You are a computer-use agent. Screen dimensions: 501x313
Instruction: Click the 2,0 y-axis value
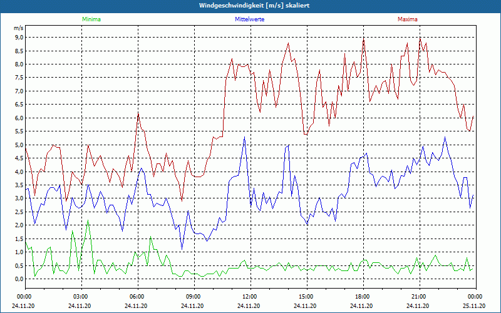tap(19, 225)
